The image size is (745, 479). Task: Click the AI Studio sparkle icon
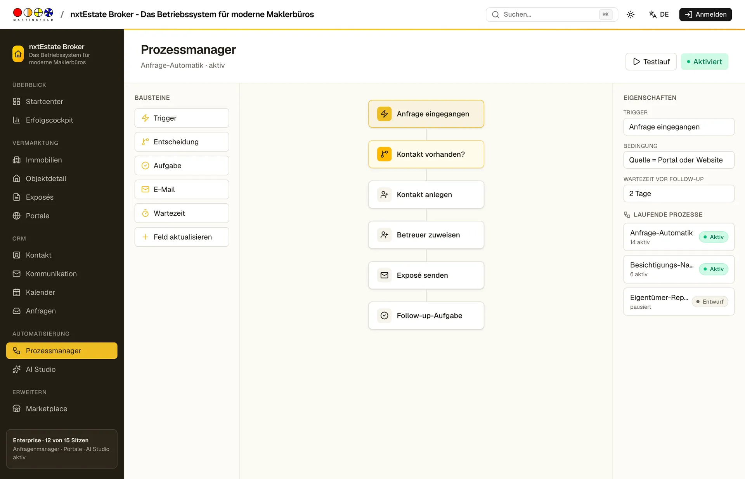coord(16,369)
